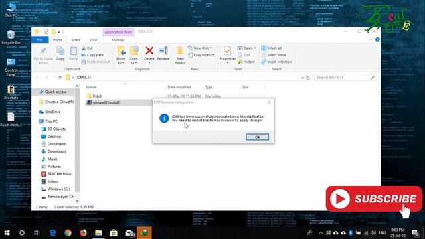Click the Back navigation arrow

(37, 78)
